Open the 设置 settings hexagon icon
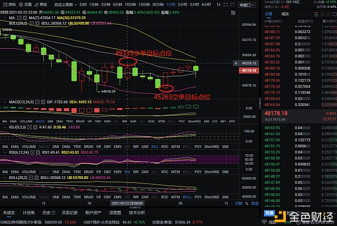 [21, 4]
